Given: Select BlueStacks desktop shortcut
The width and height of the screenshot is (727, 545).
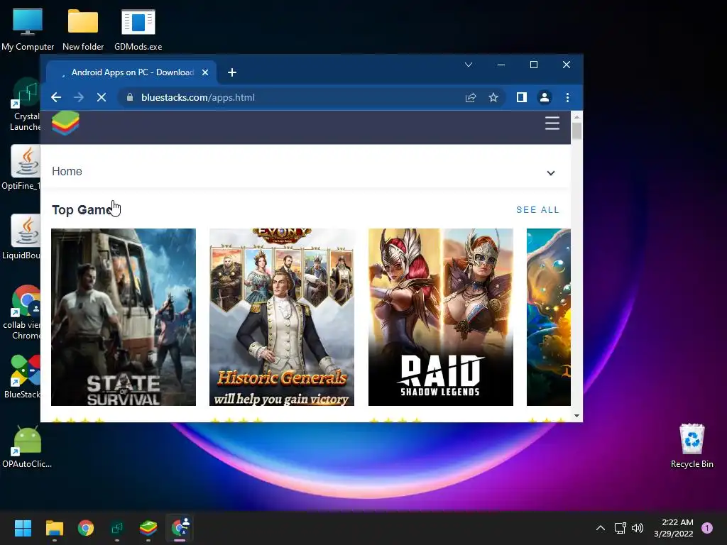Looking at the screenshot, I should (22, 376).
